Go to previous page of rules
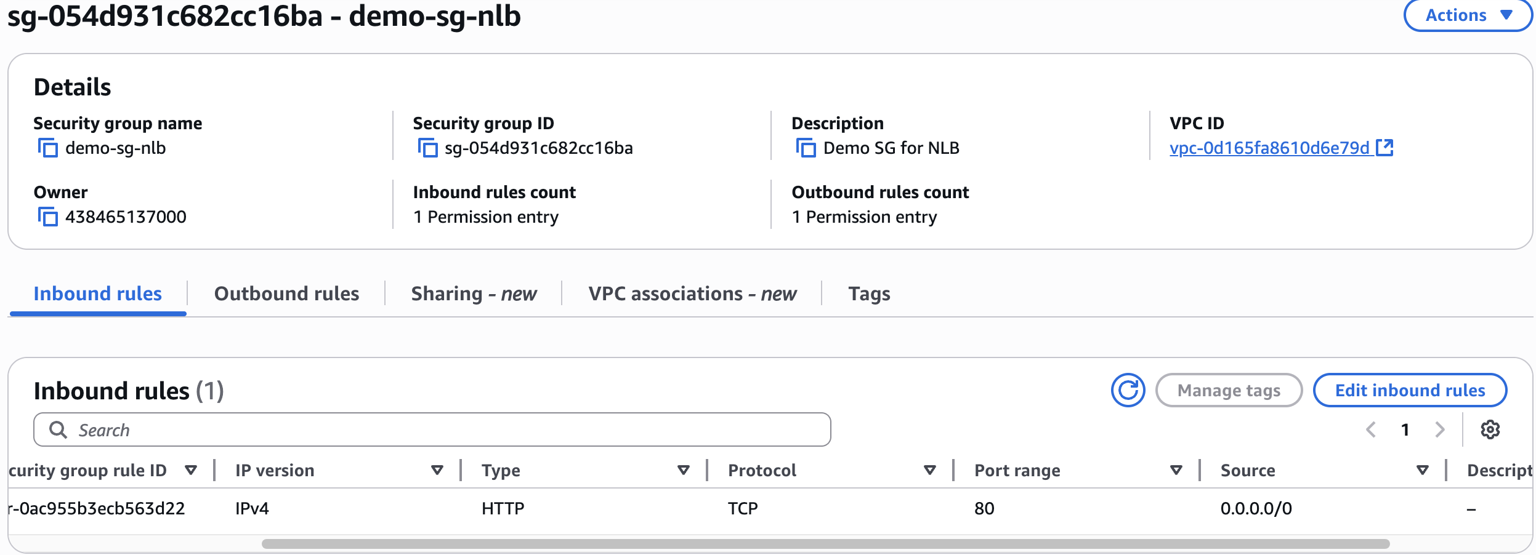 [x=1371, y=429]
